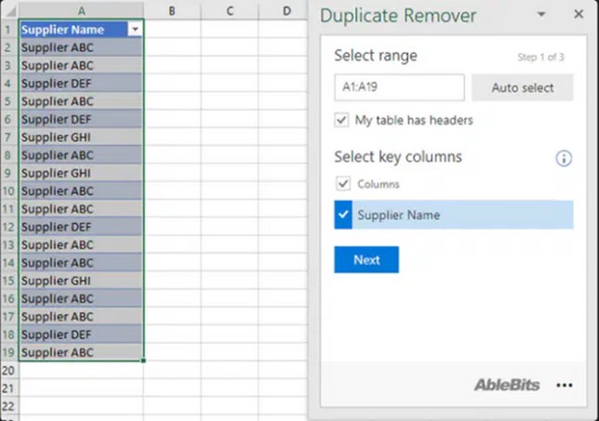Click the AbleBits logo
Image resolution: width=599 pixels, height=421 pixels.
click(x=507, y=385)
